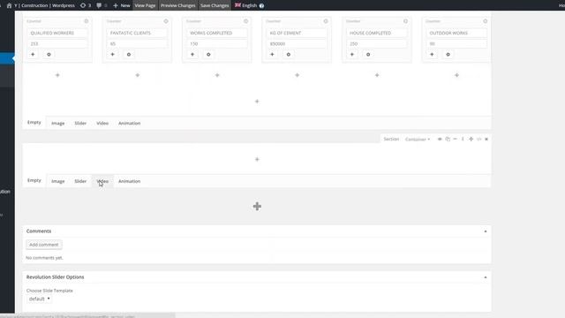
Task: Click corner icon of OUTDOOR WORKS counter card
Action: coord(486,21)
